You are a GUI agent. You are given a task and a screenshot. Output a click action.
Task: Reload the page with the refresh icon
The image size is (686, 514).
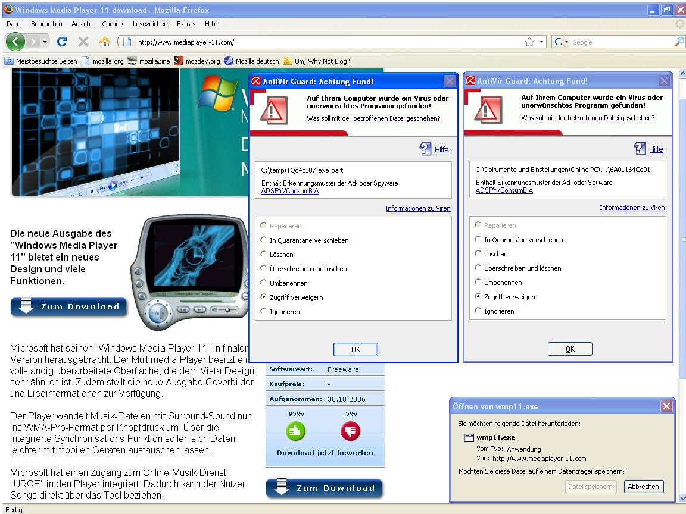(62, 42)
